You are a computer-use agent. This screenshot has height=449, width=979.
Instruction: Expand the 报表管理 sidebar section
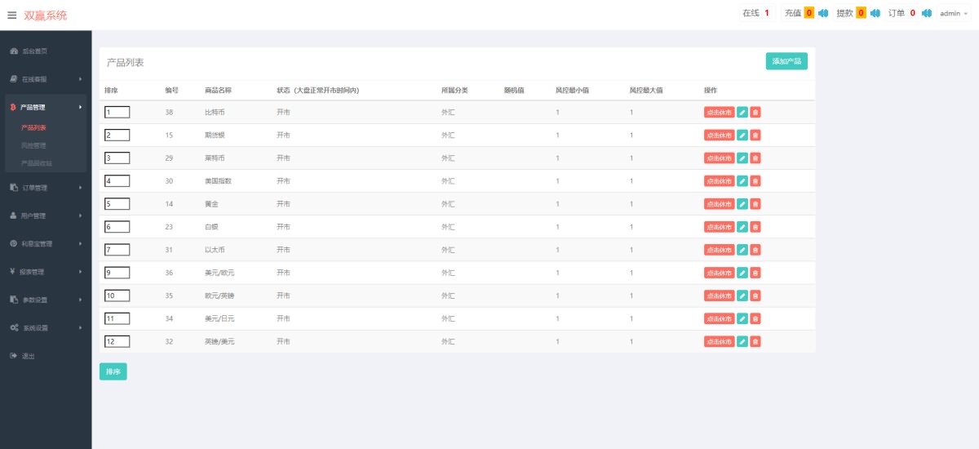click(46, 272)
